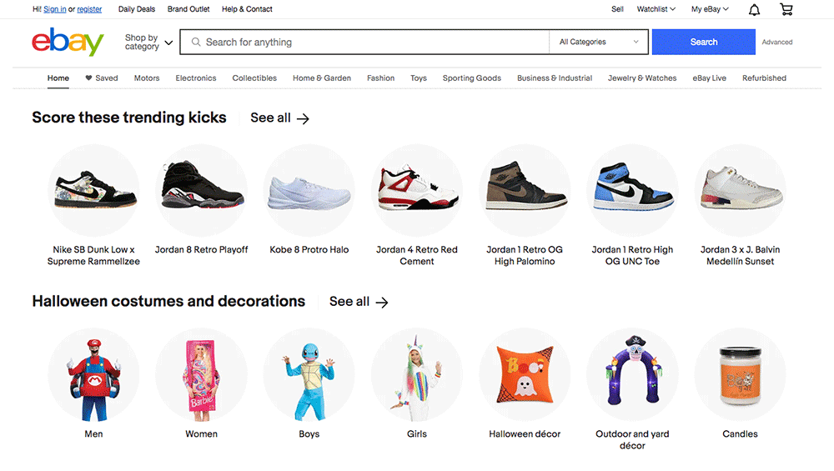Click the heart Saved icon in navigation
The height and width of the screenshot is (471, 834).
[x=88, y=78]
